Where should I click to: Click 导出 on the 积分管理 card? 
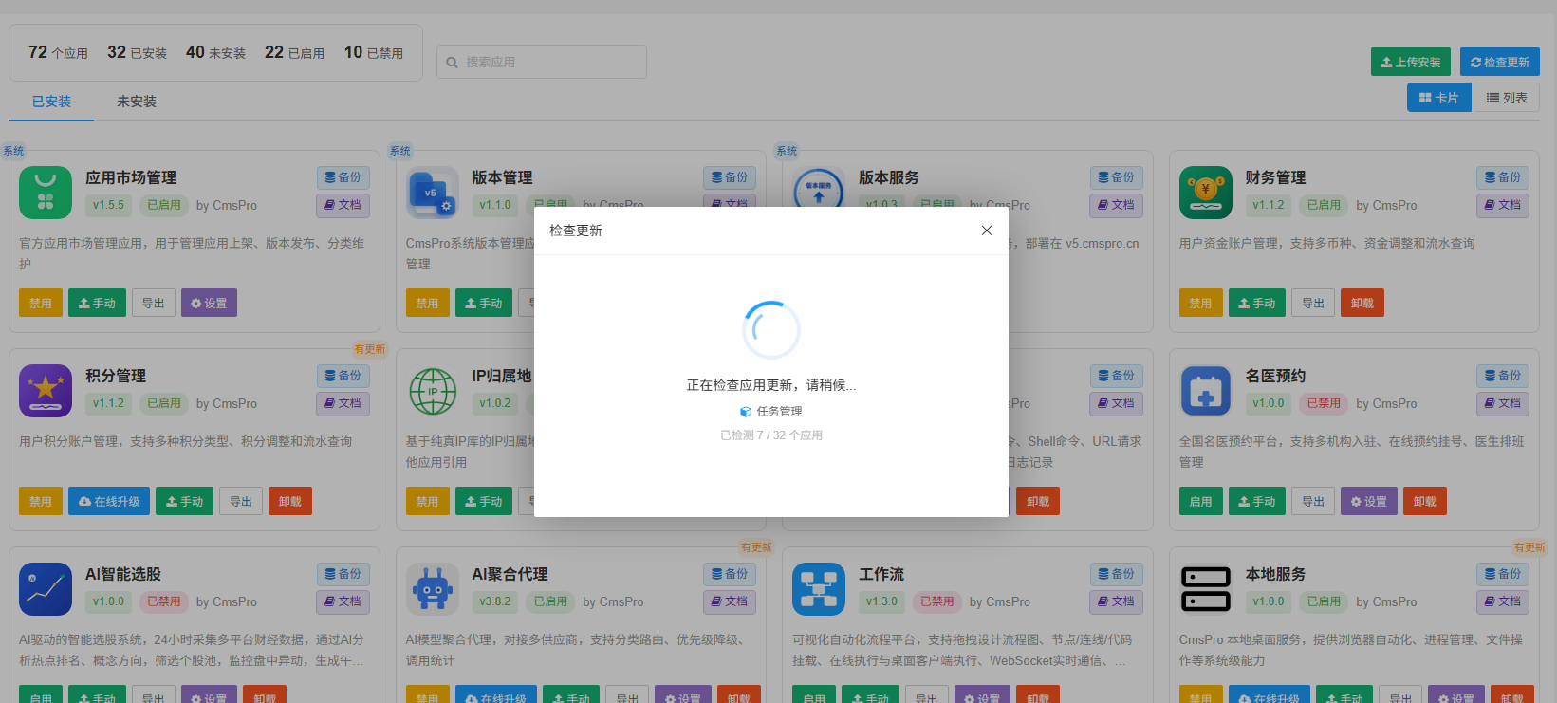[x=241, y=502]
